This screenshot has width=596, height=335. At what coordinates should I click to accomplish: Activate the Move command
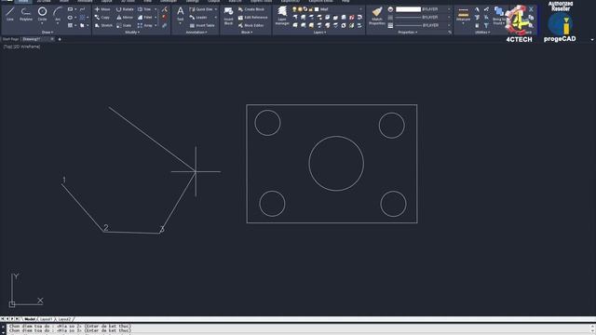(102, 9)
